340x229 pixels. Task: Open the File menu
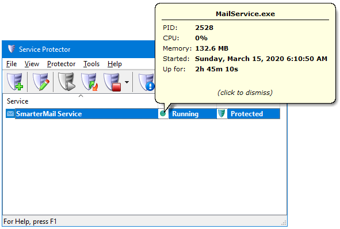click(x=12, y=64)
